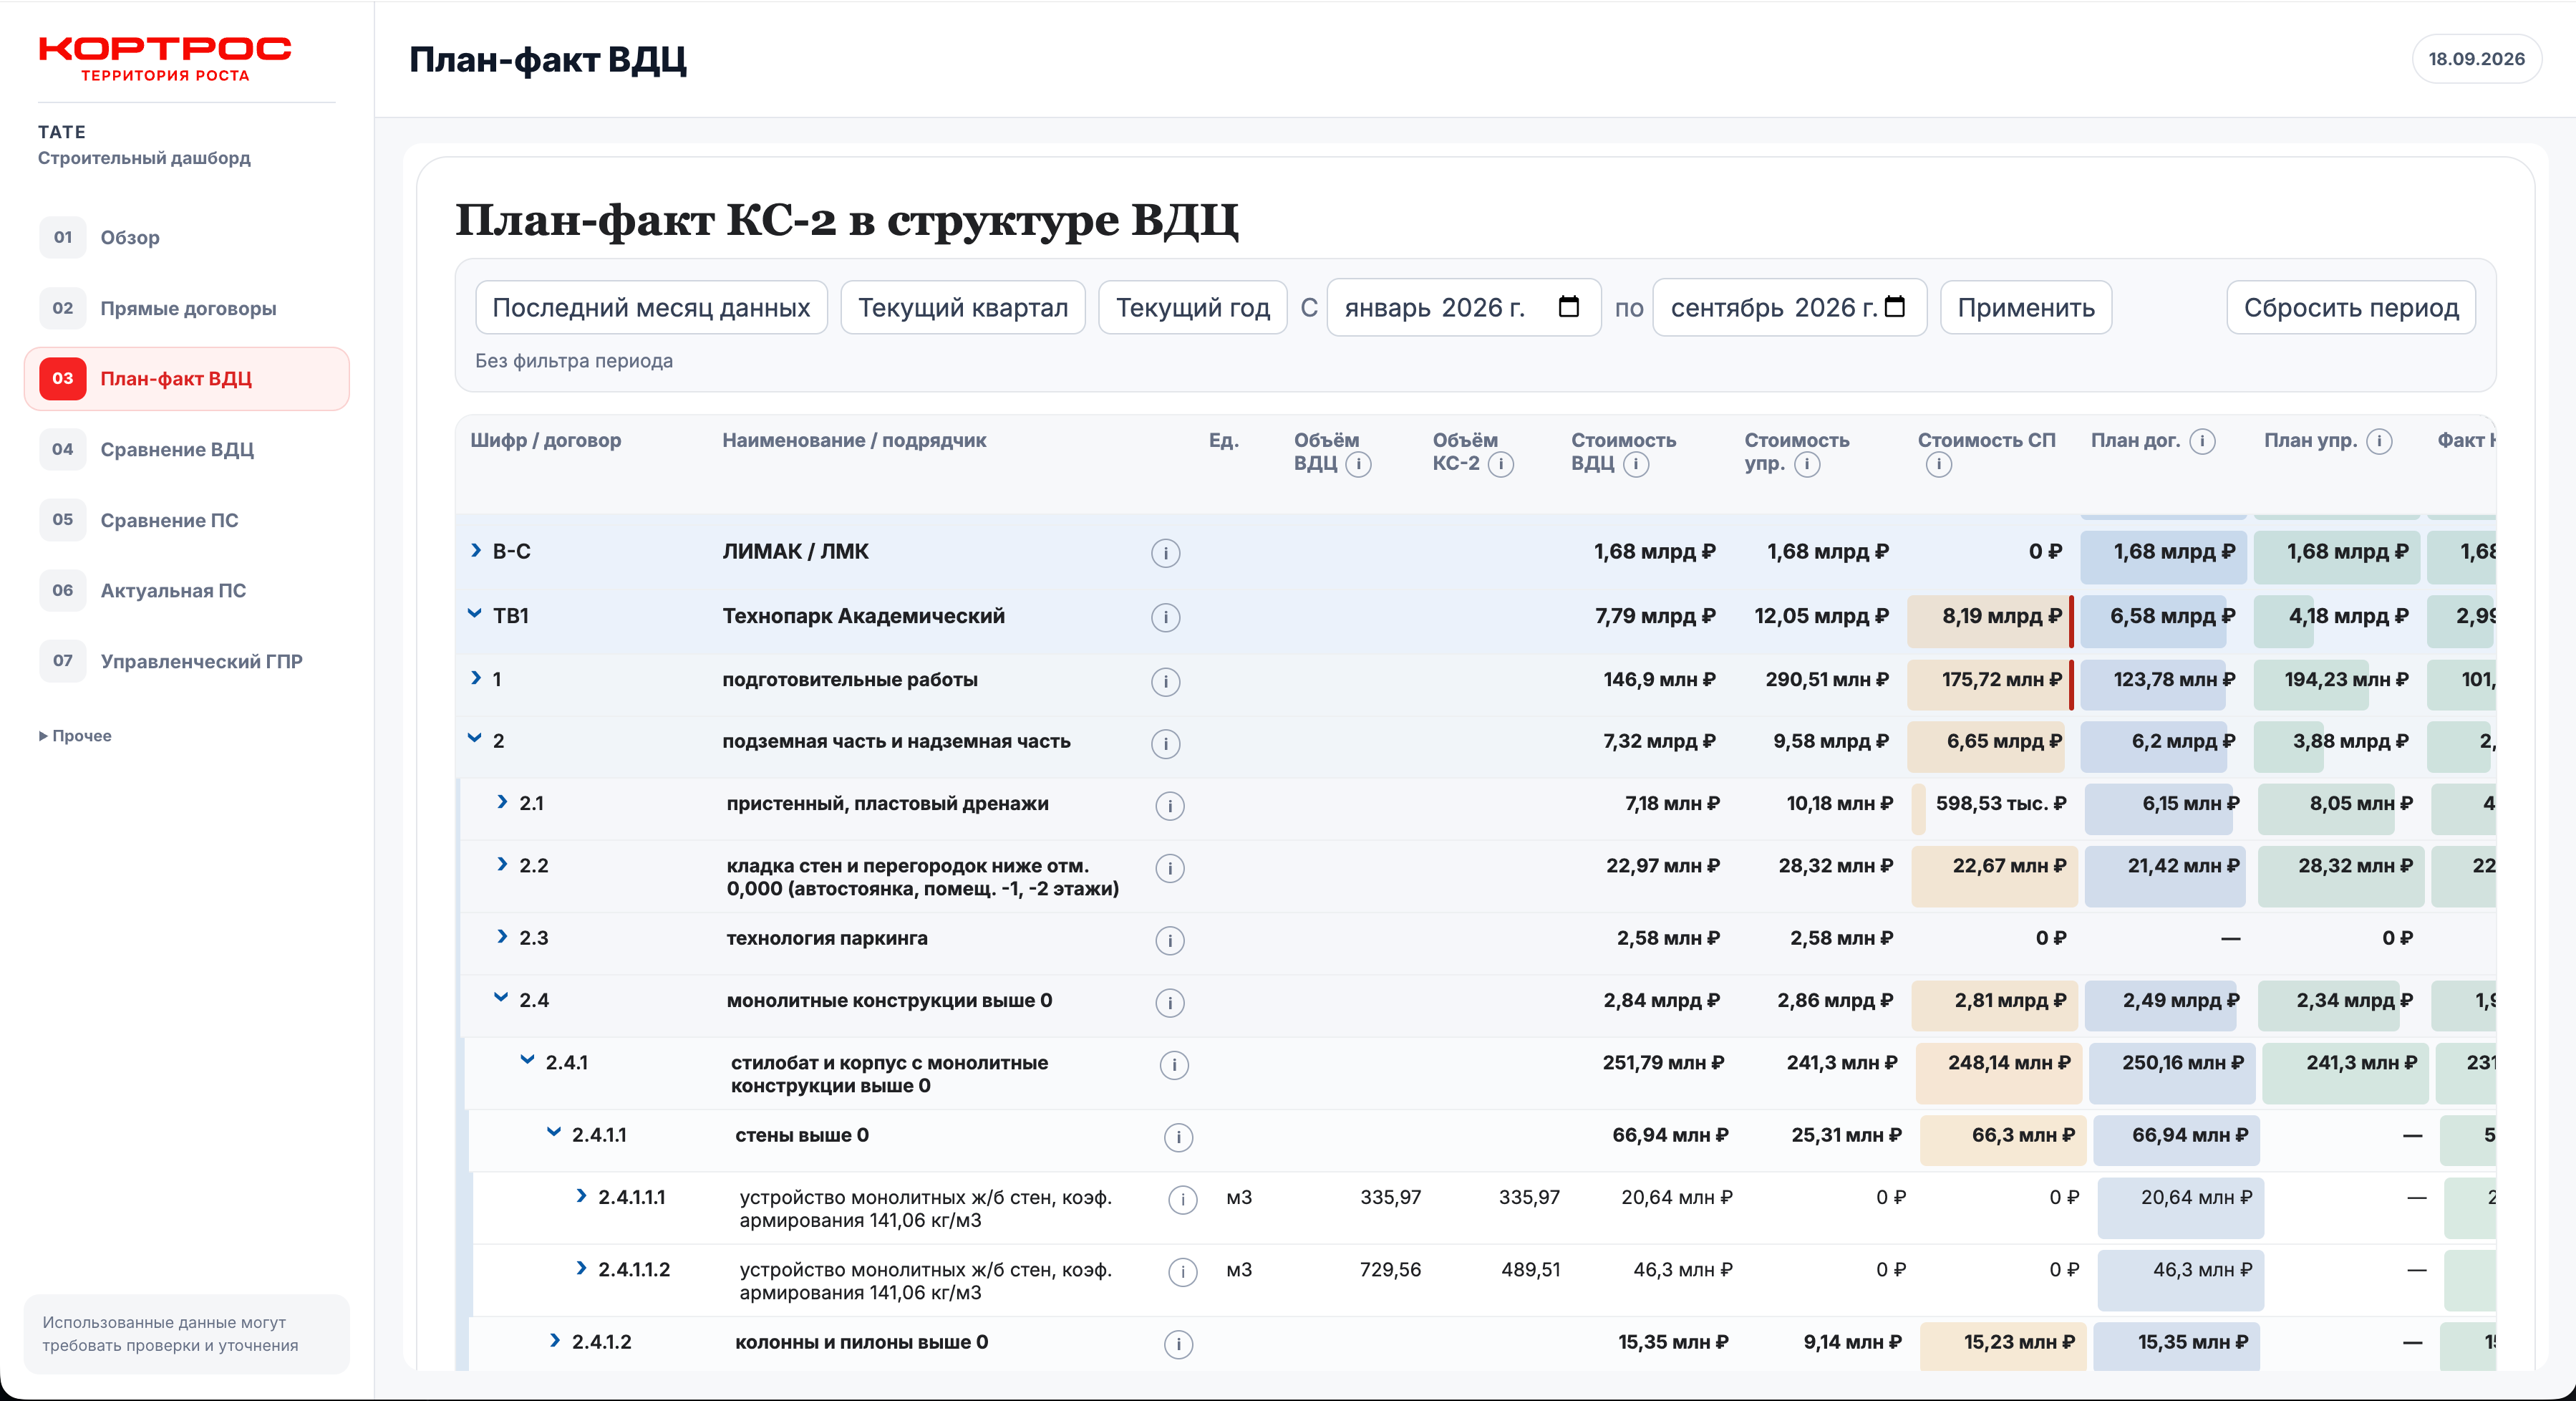Open calendar icon in январь 2026 field
Viewport: 2576px width, 1401px height.
[1568, 307]
